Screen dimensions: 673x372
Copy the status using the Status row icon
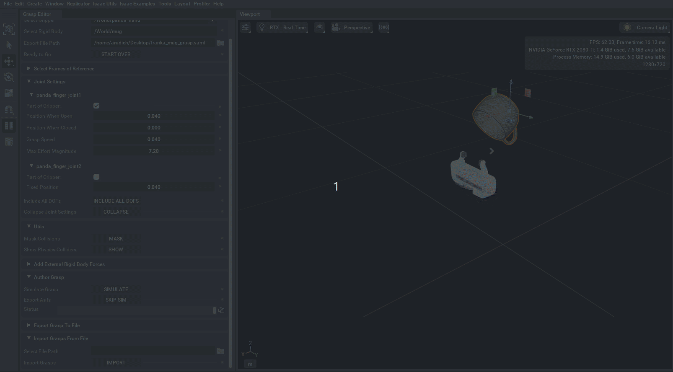221,310
